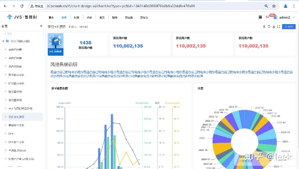This screenshot has height=169, width=299.
Task: Click the browser zoom magnifier icon
Action: point(266,6)
